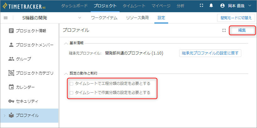This screenshot has height=128, width=257.
Task: Maximize the プロファイル panel with expand icon
Action: 224,30
